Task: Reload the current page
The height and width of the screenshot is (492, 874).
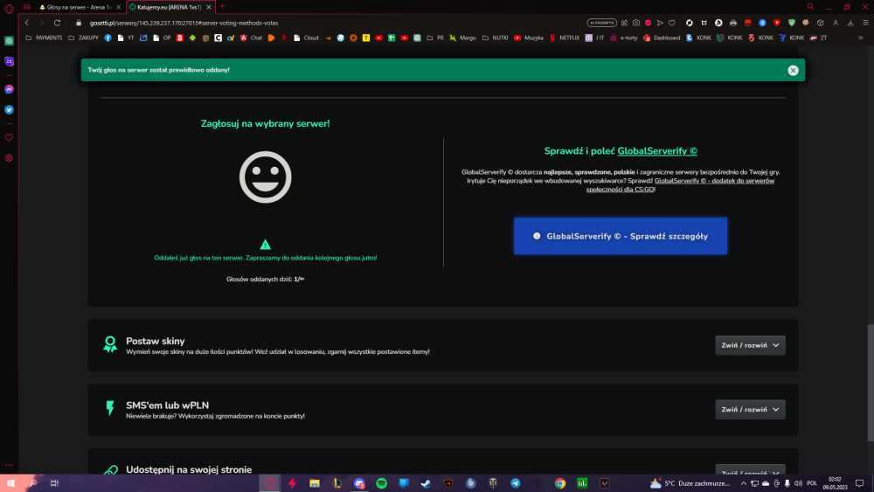Action: [57, 23]
